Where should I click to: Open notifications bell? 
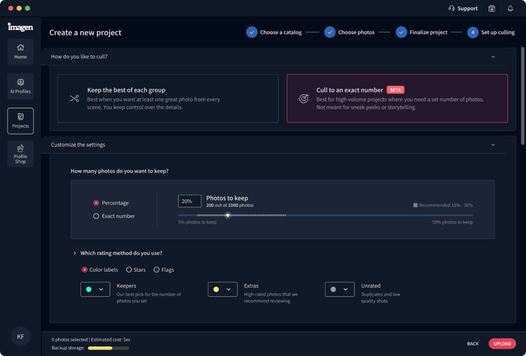(510, 8)
